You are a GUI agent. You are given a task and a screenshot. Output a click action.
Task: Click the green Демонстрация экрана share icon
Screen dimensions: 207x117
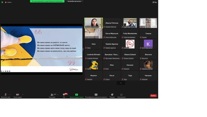(77, 94)
